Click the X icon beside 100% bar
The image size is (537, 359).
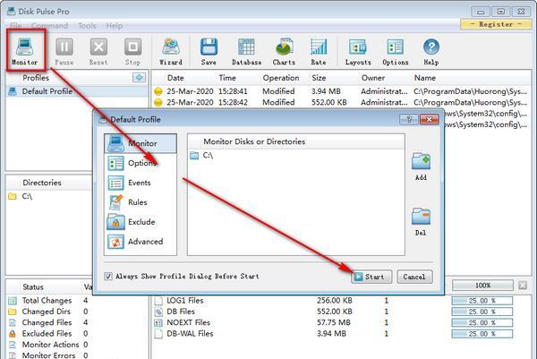[x=523, y=285]
